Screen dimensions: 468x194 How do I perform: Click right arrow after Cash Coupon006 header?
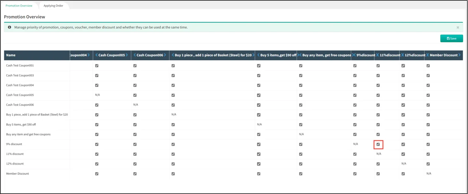pos(166,55)
